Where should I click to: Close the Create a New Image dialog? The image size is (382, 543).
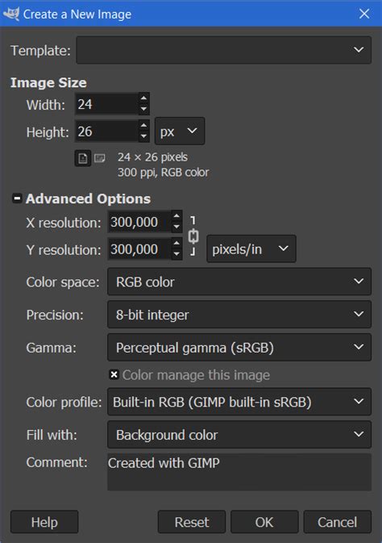coord(364,14)
